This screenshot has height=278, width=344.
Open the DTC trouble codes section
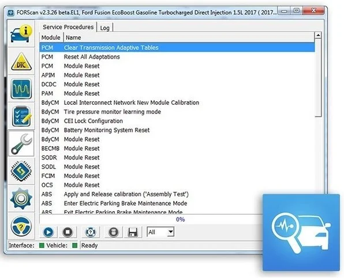21,62
